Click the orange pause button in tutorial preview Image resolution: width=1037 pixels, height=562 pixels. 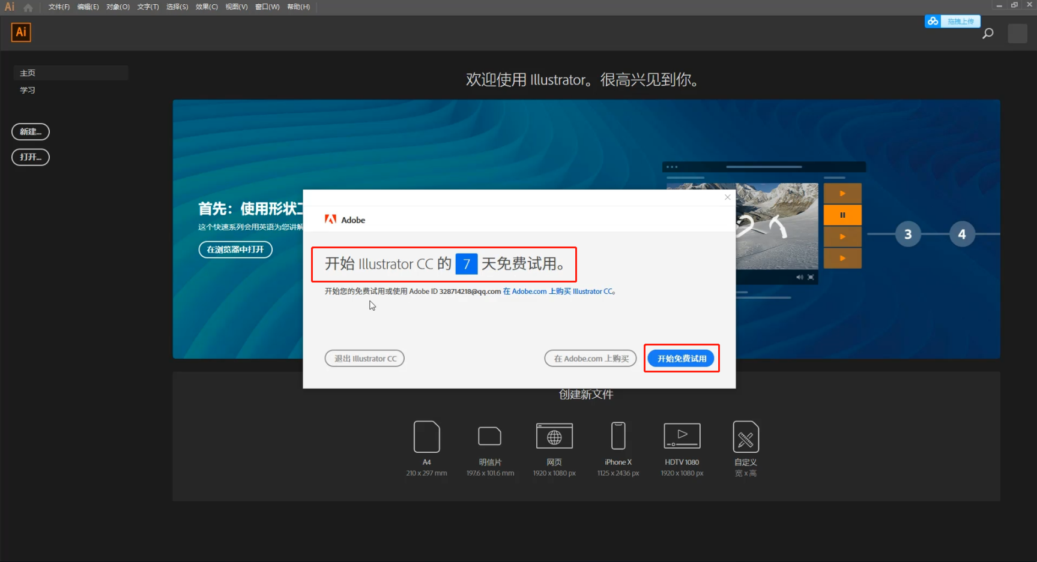pos(842,215)
